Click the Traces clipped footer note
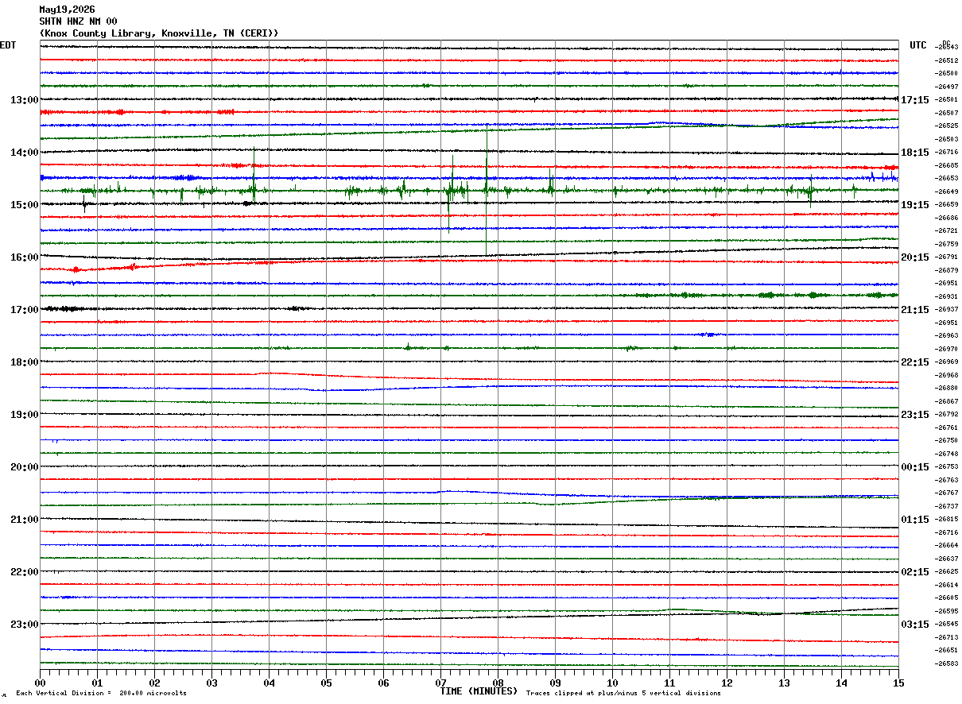 (x=623, y=694)
